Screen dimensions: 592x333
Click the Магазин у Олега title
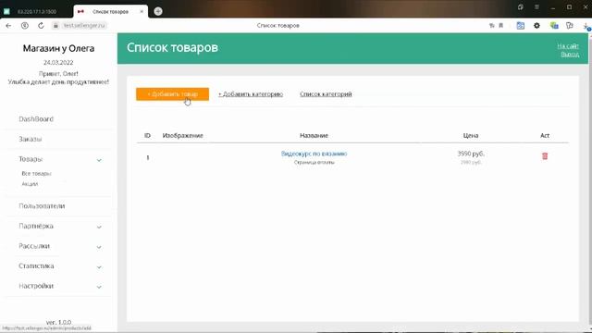tap(58, 48)
